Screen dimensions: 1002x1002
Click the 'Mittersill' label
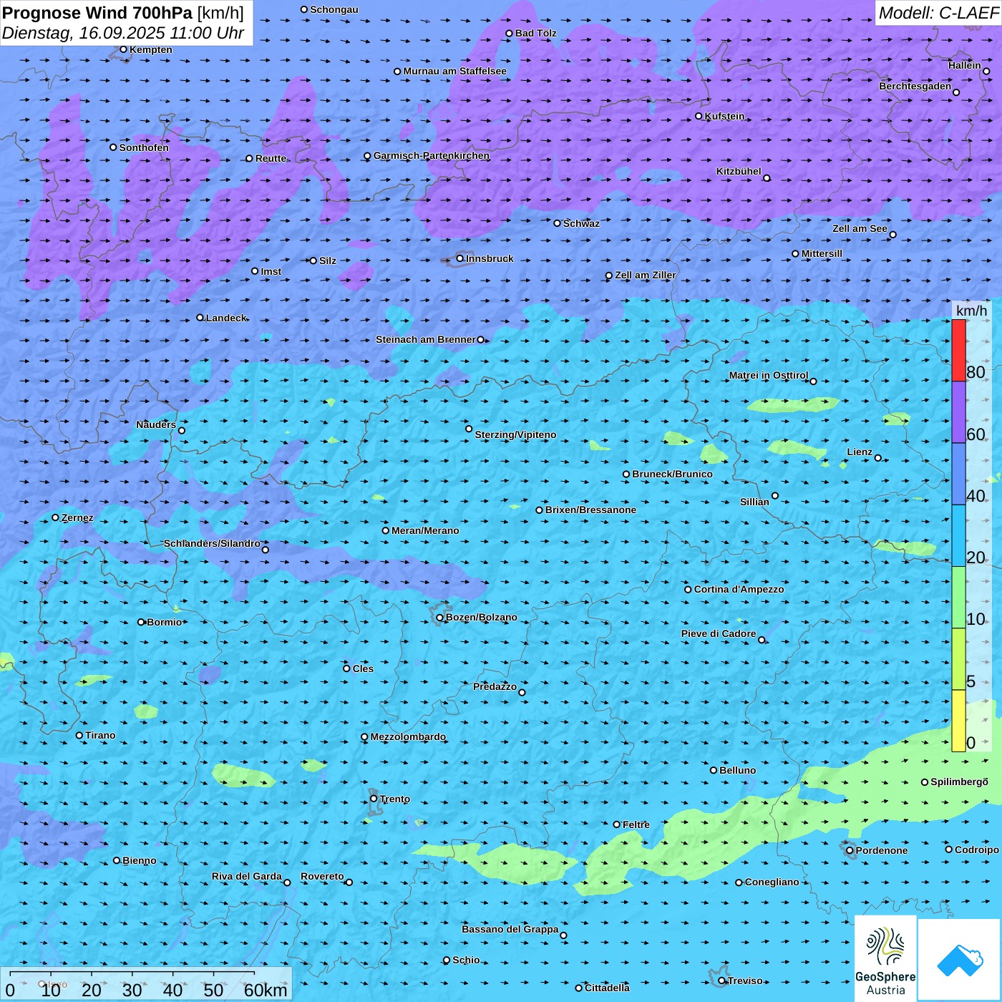(822, 253)
